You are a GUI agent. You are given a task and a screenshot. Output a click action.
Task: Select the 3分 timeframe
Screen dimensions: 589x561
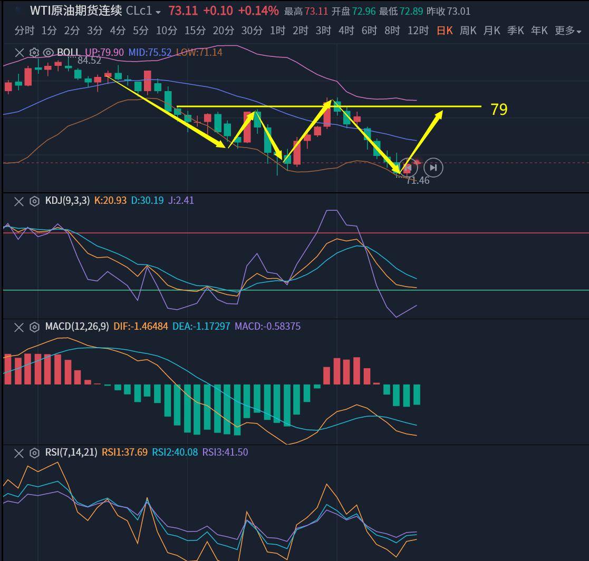coord(95,31)
